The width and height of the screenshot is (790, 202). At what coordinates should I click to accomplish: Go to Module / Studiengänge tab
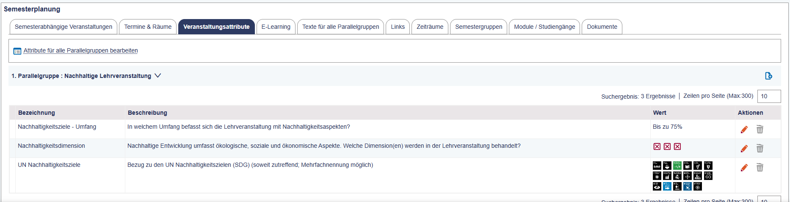pos(544,27)
